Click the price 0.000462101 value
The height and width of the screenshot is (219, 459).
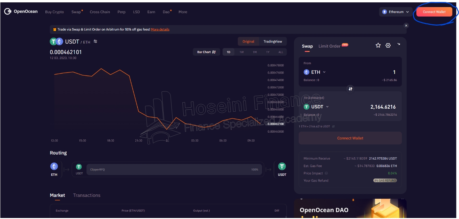tap(66, 52)
